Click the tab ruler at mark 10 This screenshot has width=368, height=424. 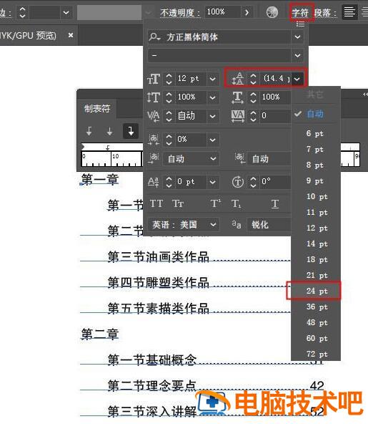[111, 160]
